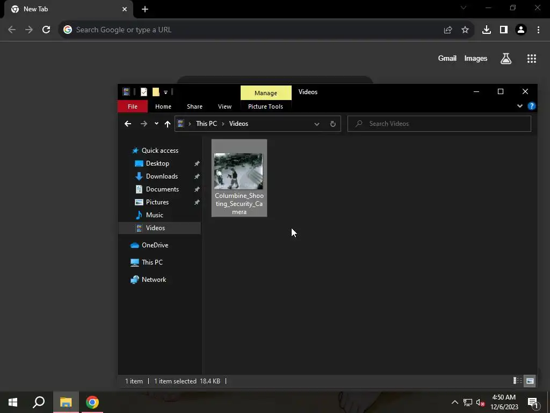
Task: Click File Explorer in the taskbar
Action: point(66,402)
